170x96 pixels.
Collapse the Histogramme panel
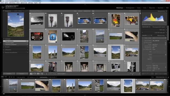pyautogui.click(x=166, y=11)
